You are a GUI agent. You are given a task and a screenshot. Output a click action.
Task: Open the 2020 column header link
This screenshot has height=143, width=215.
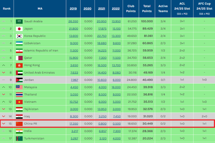87,9
